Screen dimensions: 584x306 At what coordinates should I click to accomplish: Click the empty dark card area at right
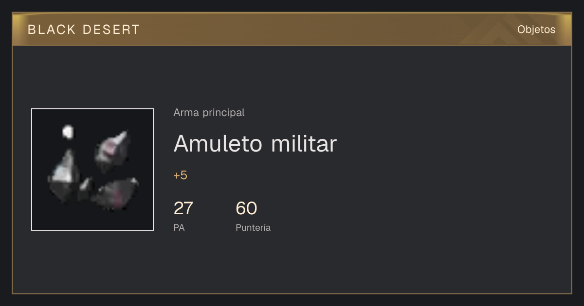point(453,170)
